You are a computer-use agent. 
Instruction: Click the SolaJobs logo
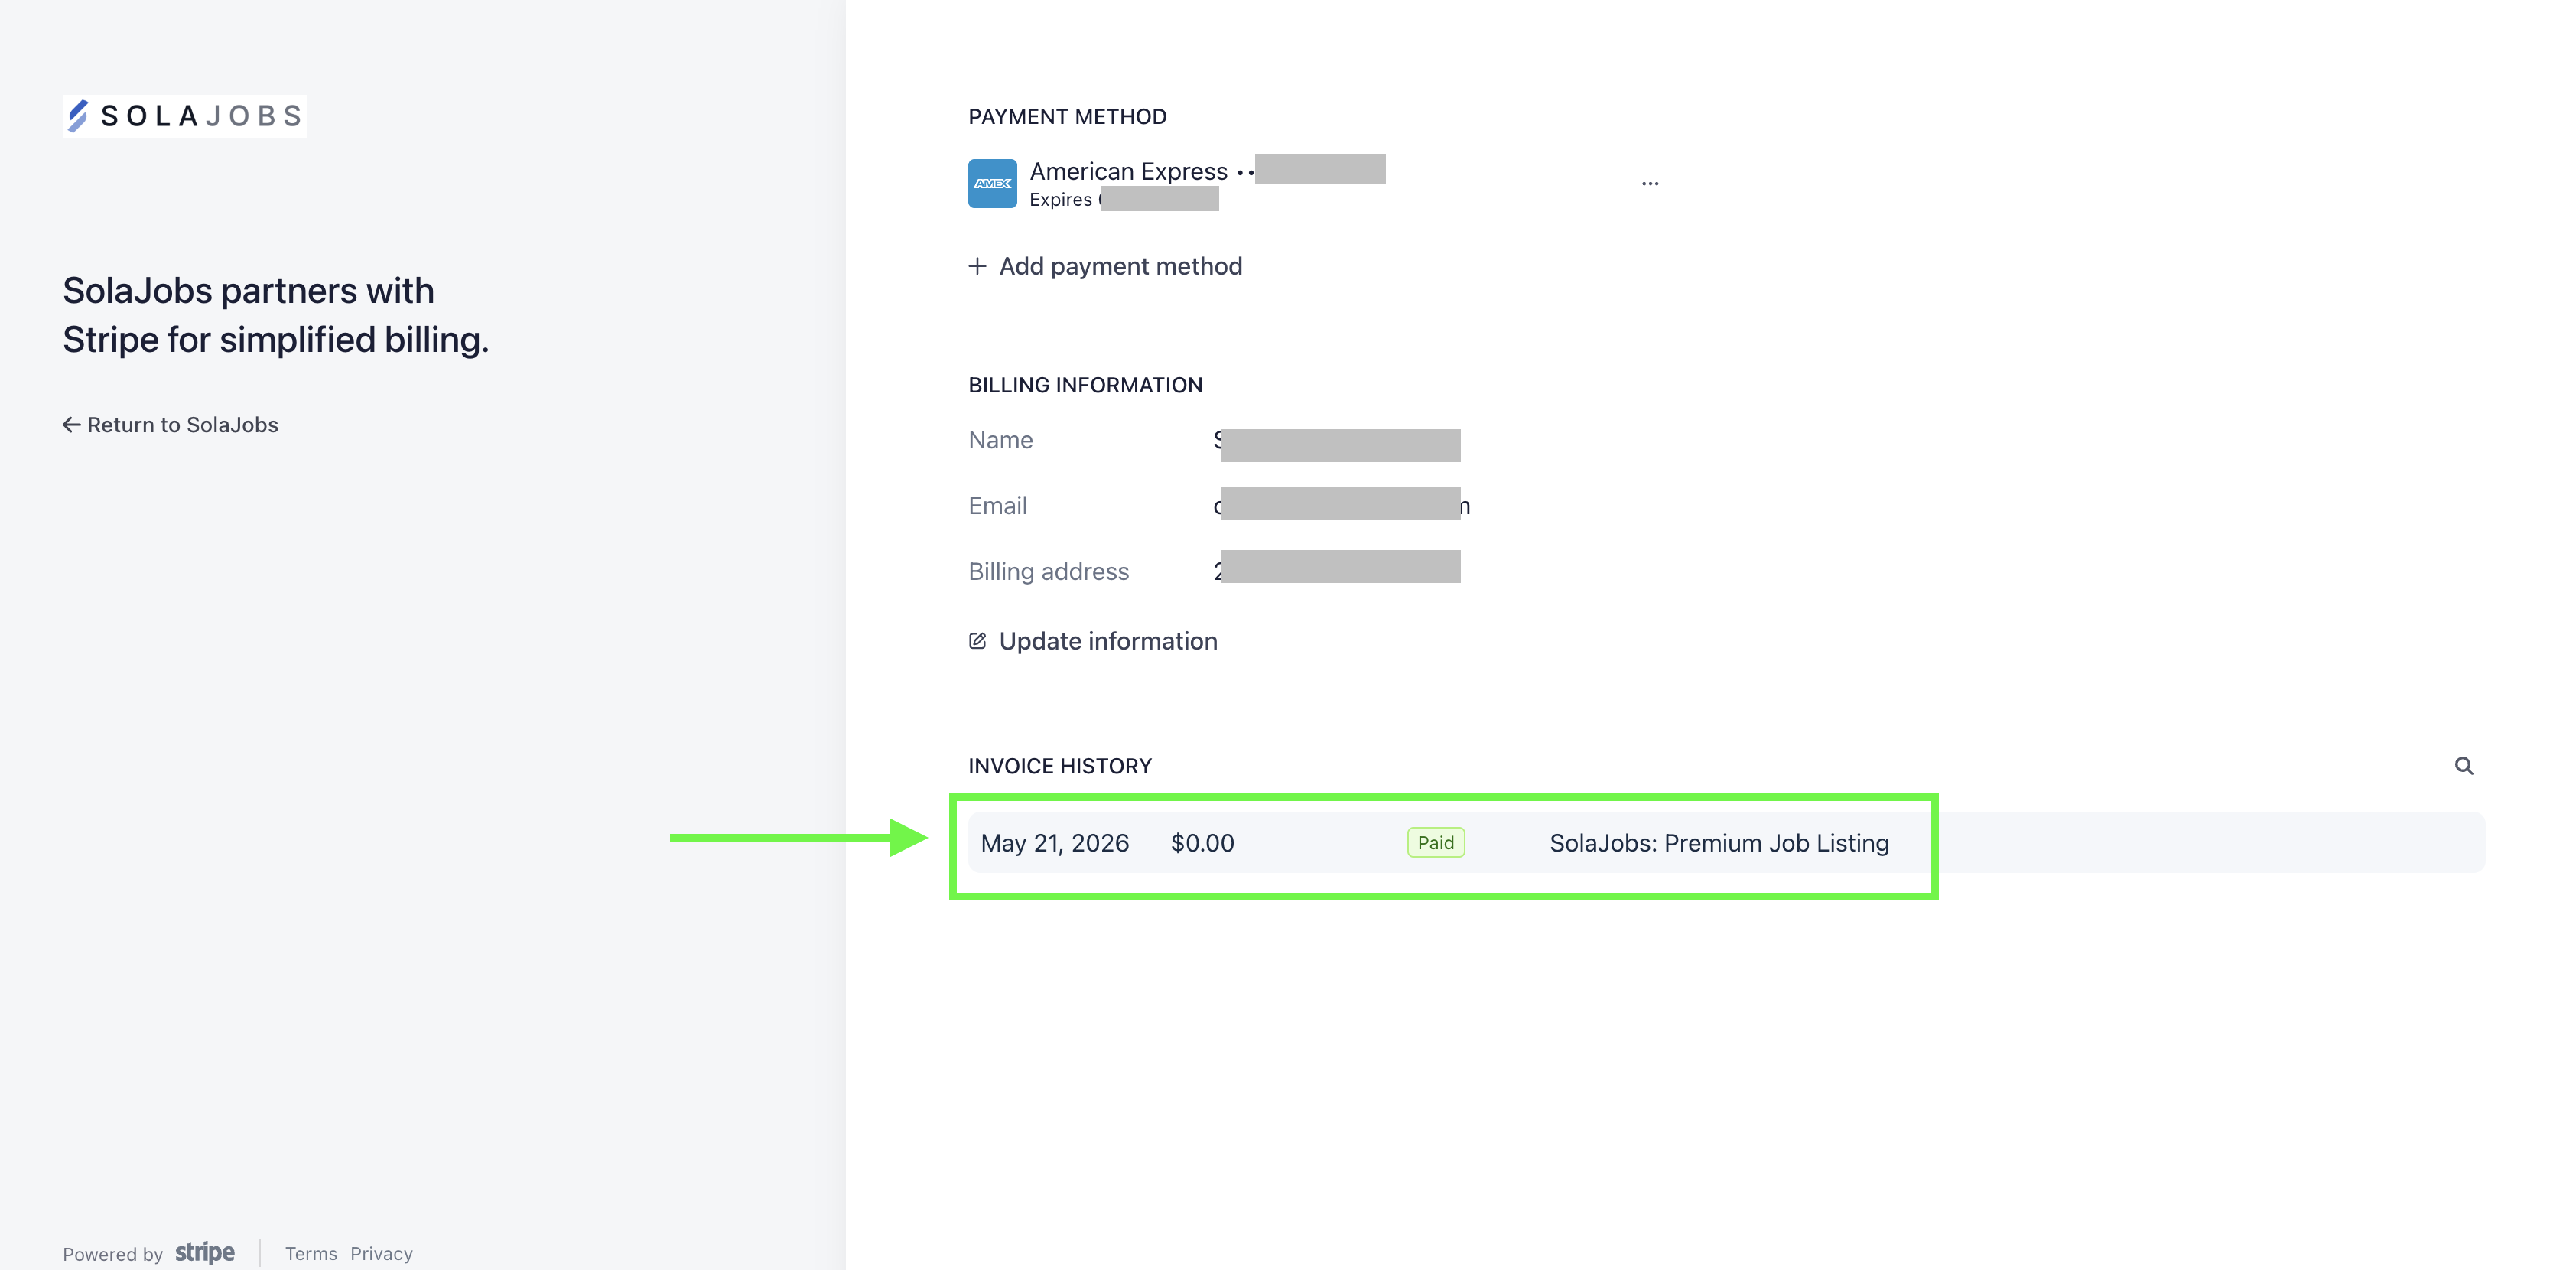click(185, 116)
